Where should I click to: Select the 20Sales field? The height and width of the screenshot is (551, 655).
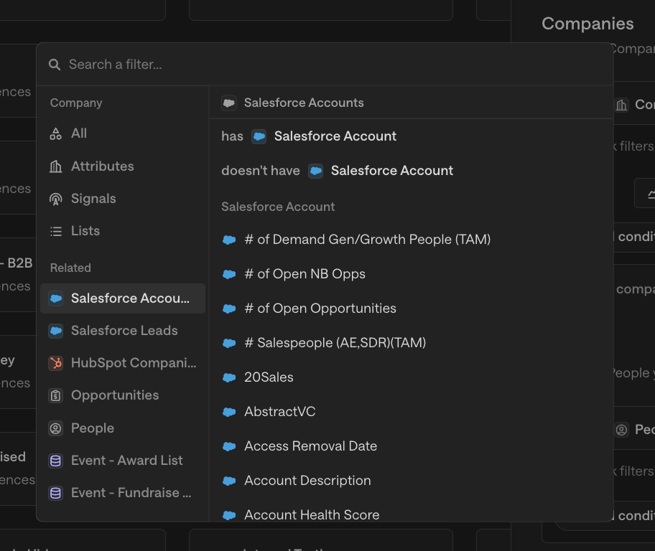click(411, 377)
